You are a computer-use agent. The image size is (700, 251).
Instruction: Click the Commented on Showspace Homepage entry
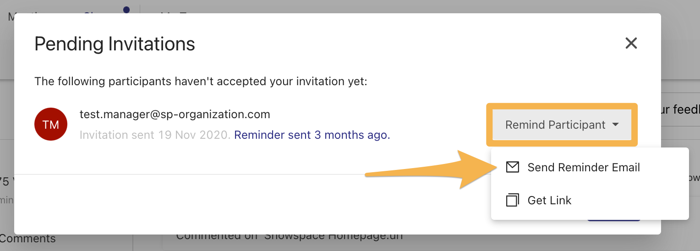pyautogui.click(x=289, y=237)
